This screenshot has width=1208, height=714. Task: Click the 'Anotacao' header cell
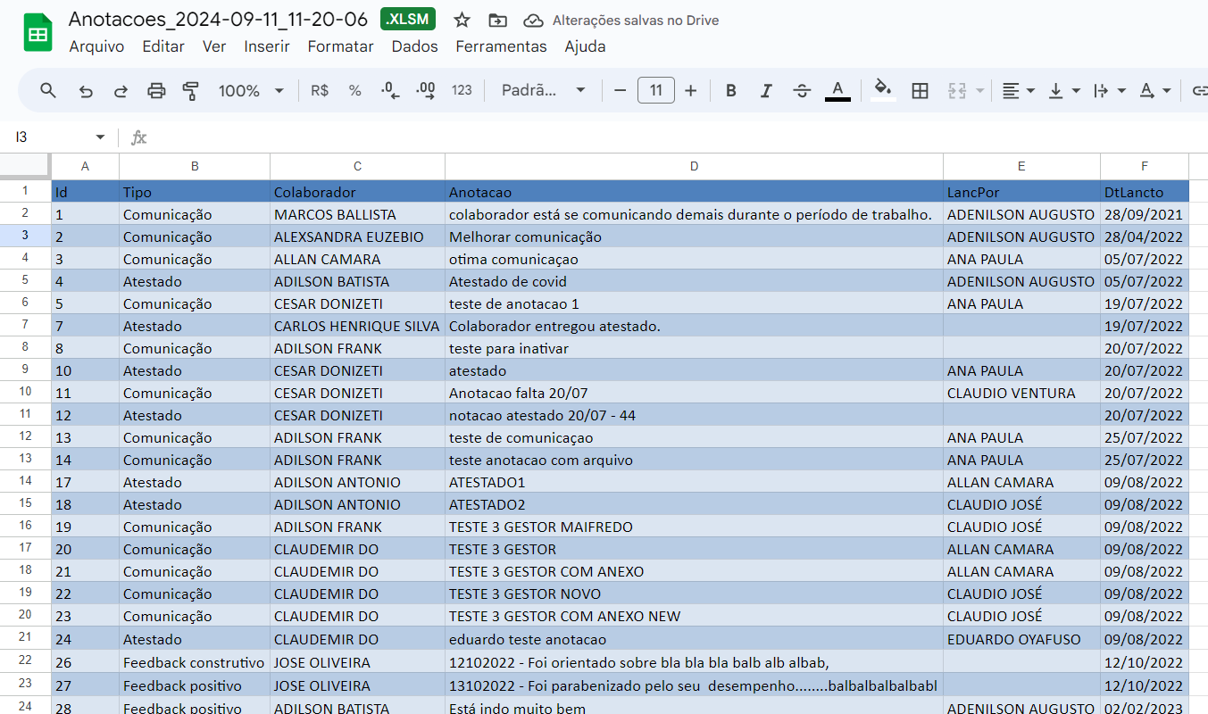694,192
